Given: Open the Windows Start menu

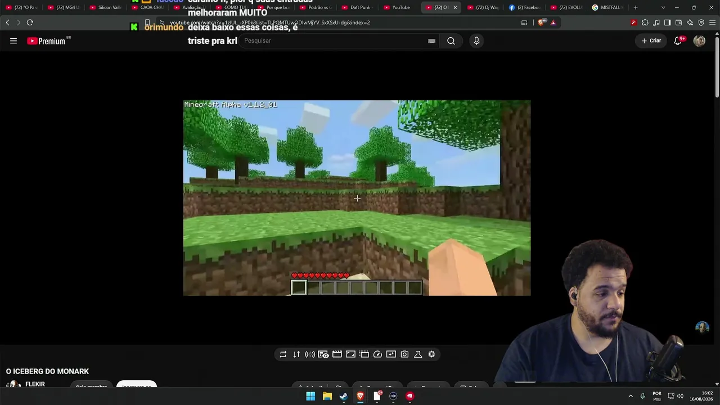Looking at the screenshot, I should click(310, 396).
